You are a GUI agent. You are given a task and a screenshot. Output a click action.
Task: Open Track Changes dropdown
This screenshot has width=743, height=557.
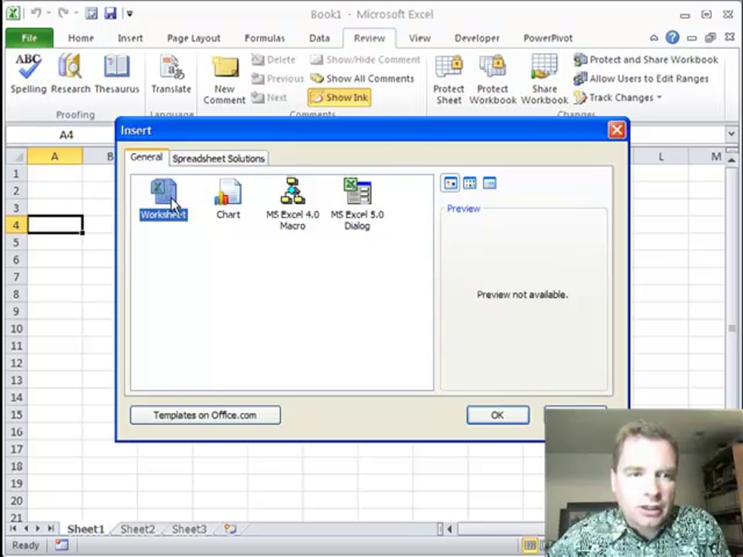[x=618, y=97]
